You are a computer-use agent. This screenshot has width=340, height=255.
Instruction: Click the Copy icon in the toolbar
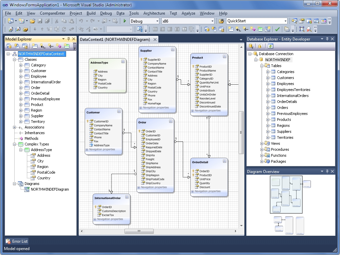pyautogui.click(x=64, y=21)
